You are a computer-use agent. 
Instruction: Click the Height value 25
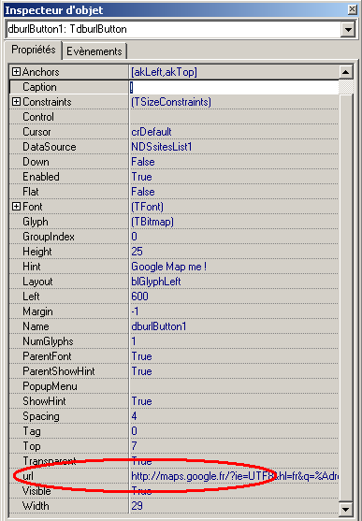click(x=137, y=252)
